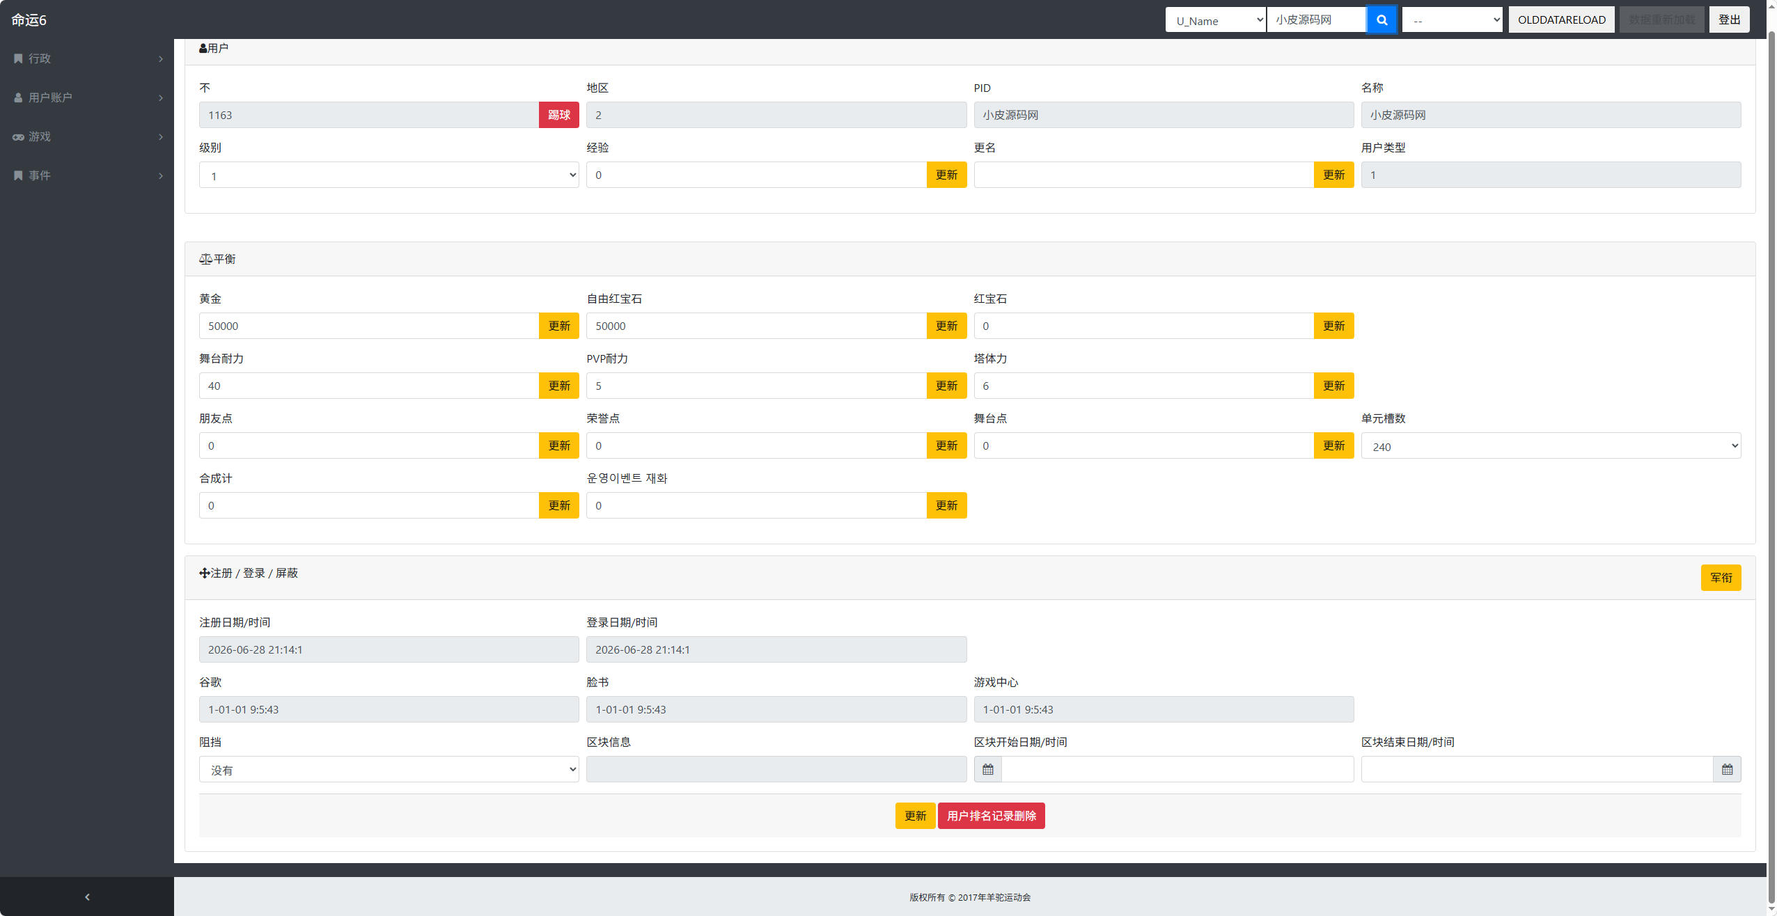This screenshot has width=1777, height=916.
Task: Click 更新 next to 黄金 field
Action: 558,326
